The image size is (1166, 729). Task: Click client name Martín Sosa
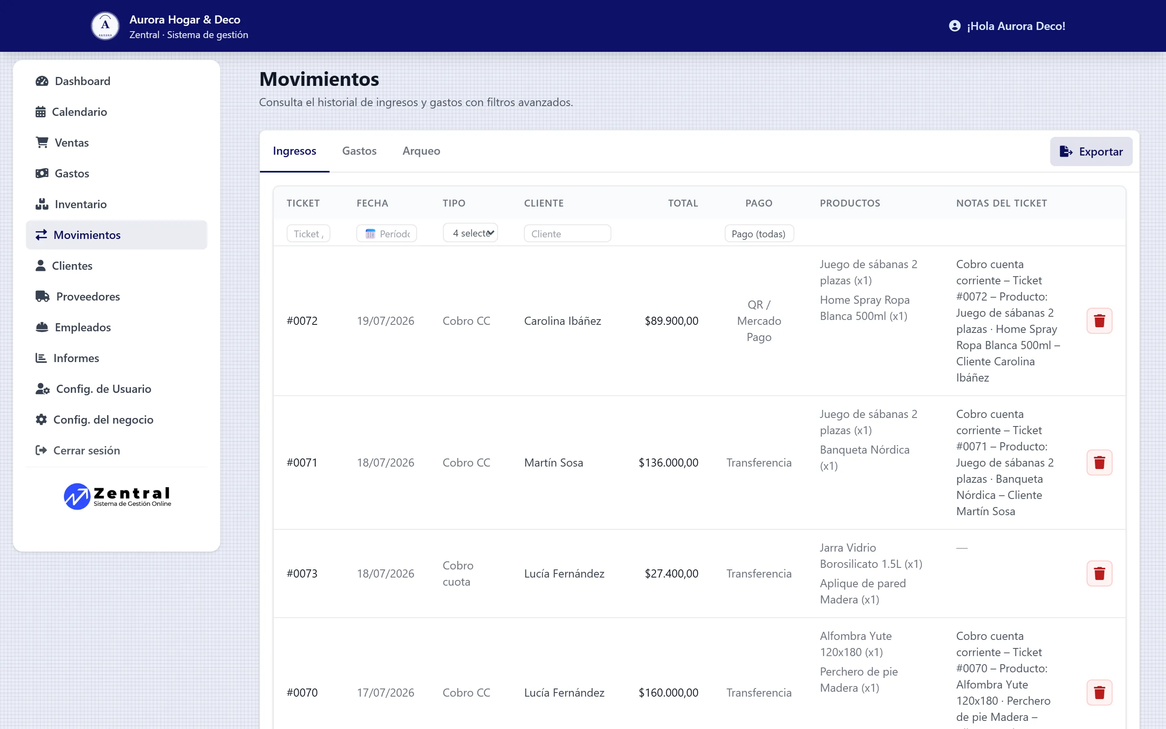point(553,463)
